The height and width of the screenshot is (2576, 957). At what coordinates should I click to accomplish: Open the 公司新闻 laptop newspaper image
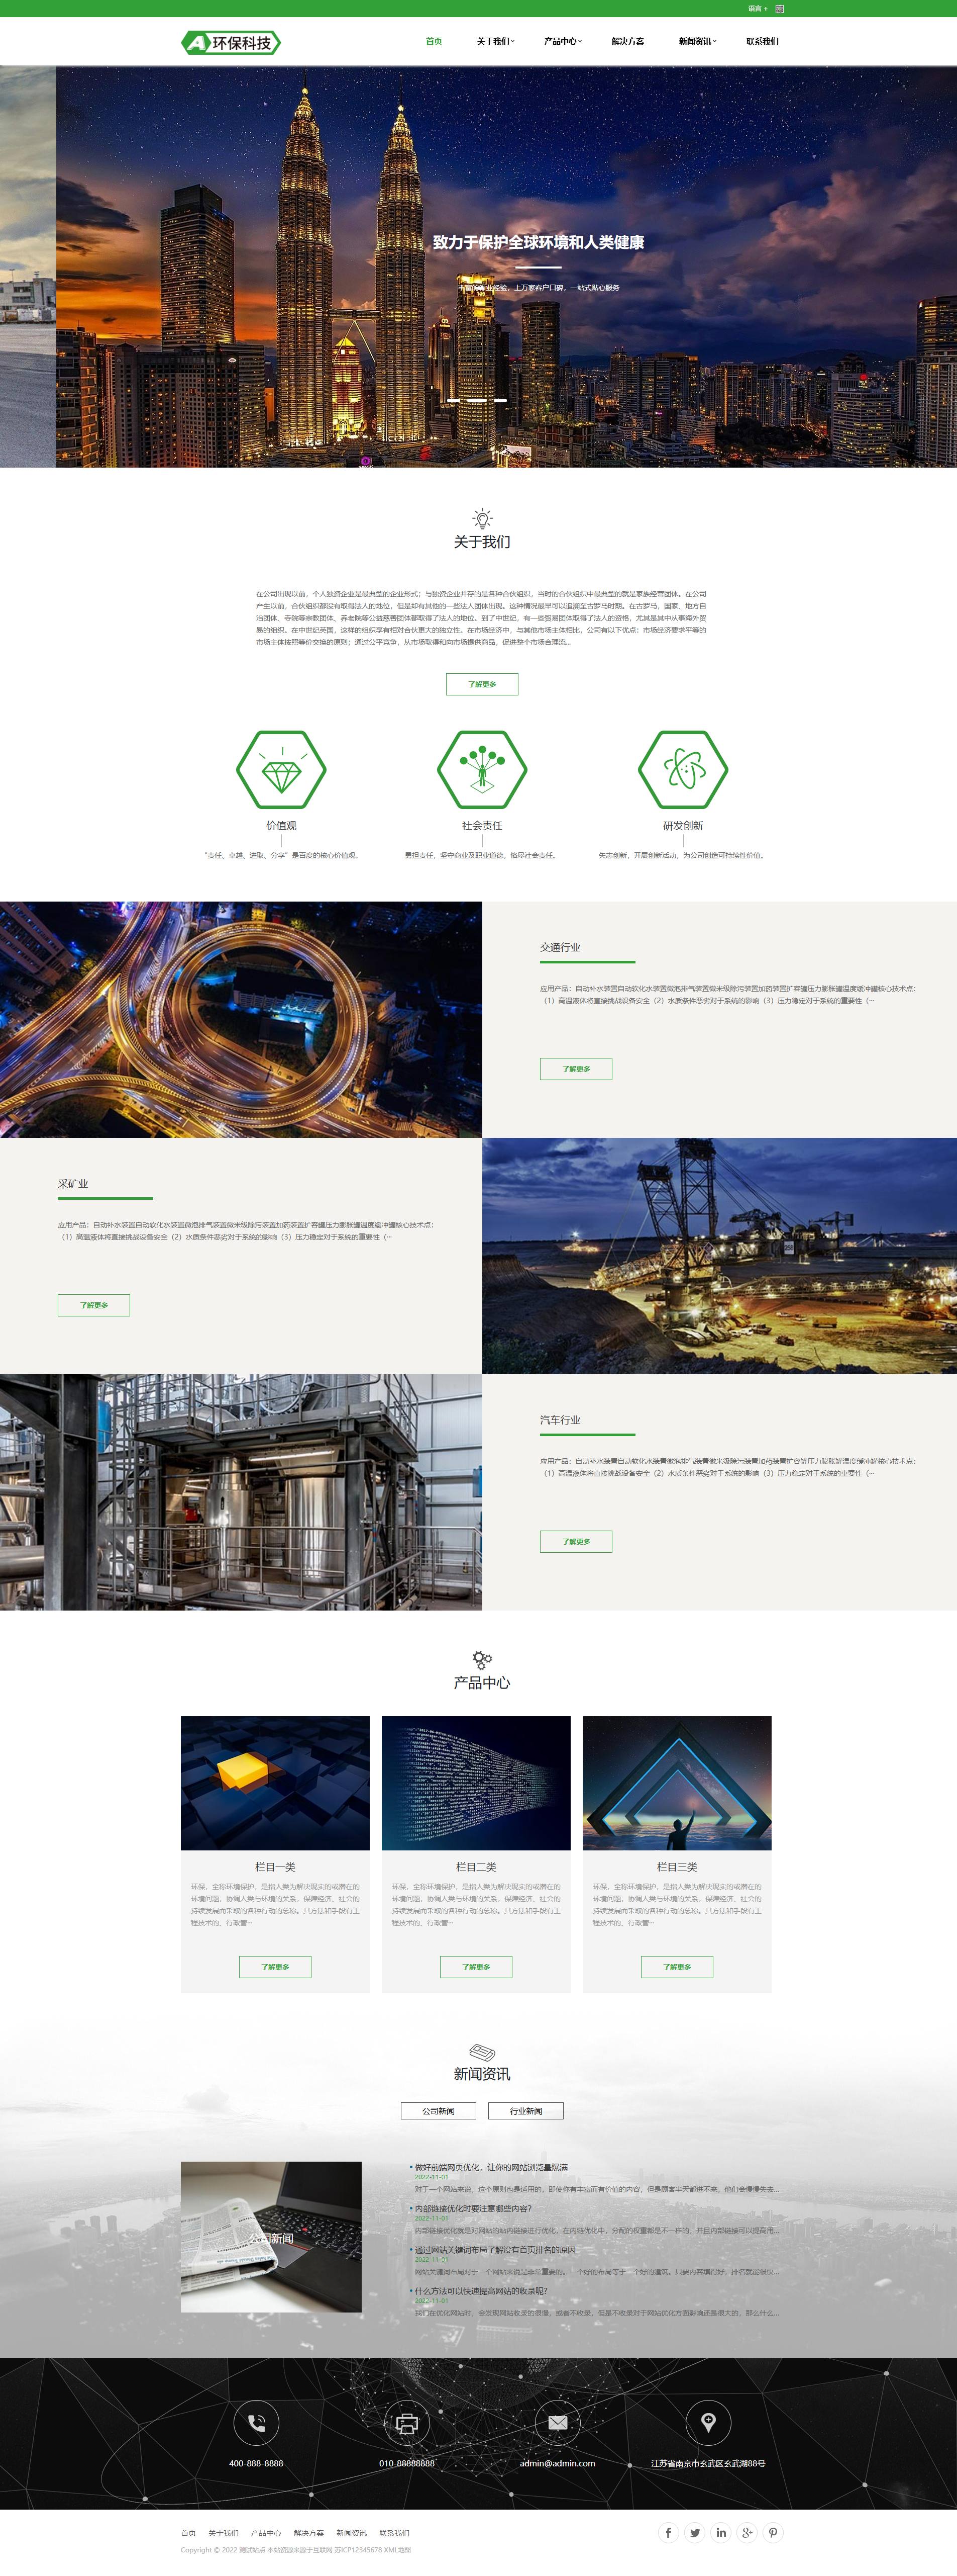[271, 2237]
